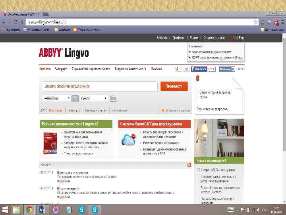Click the gear extension icon in toolbar
Viewport: 286px width, 215px height.
269,22
